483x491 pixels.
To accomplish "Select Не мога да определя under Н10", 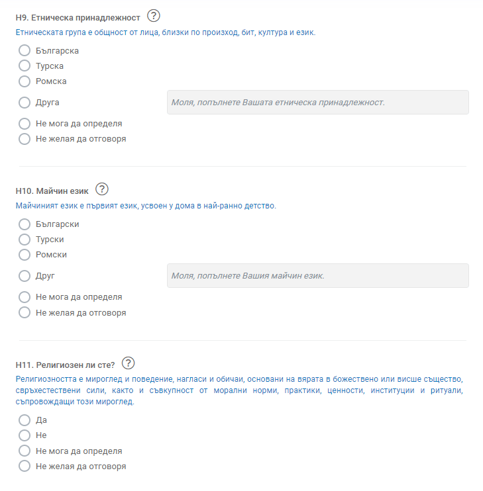I will coord(25,297).
